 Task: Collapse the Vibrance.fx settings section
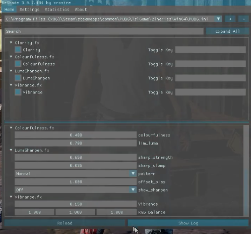(x=11, y=197)
